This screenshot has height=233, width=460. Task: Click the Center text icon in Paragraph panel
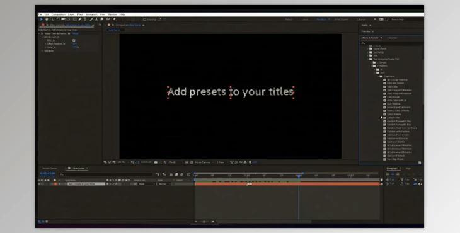[393, 174]
